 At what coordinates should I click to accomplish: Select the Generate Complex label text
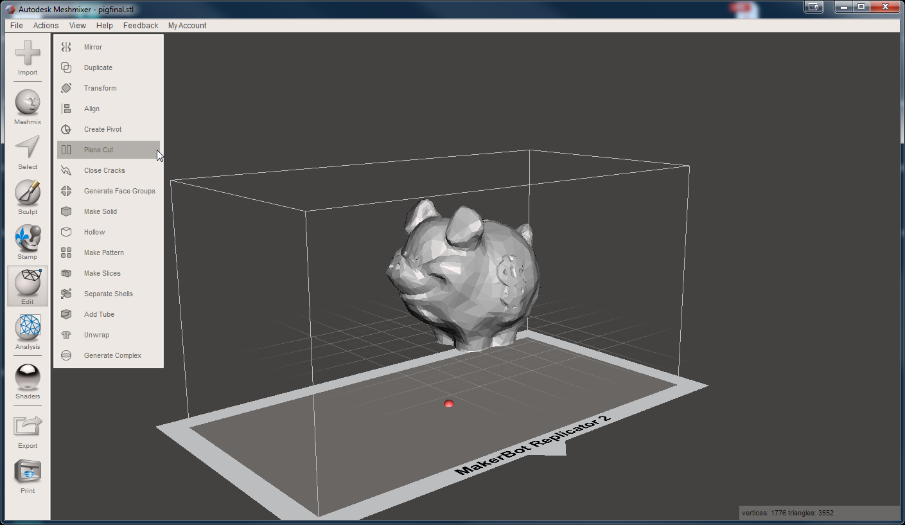click(112, 355)
